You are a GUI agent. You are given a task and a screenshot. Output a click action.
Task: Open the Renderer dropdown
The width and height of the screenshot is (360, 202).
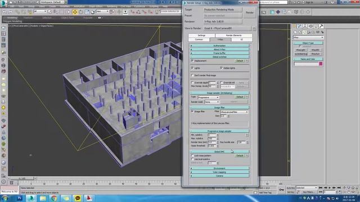(x=223, y=21)
